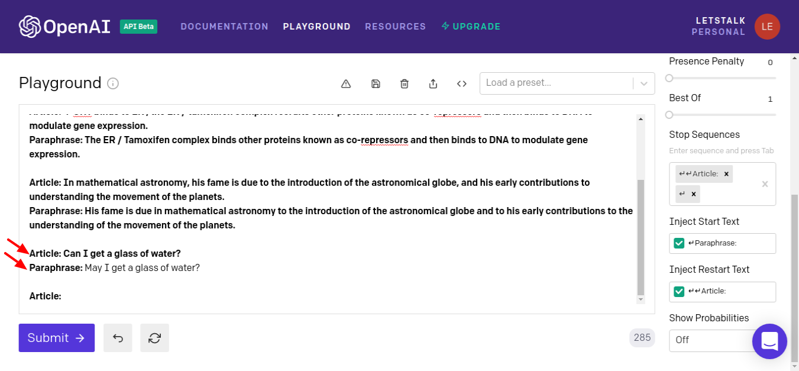
Task: Open the Show Probabilities dropdown
Action: pos(710,340)
